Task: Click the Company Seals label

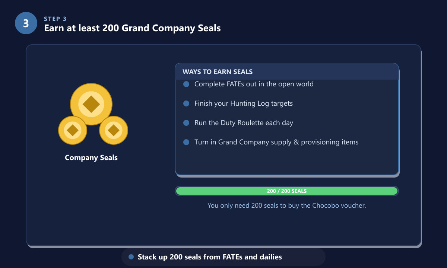Action: click(x=91, y=157)
